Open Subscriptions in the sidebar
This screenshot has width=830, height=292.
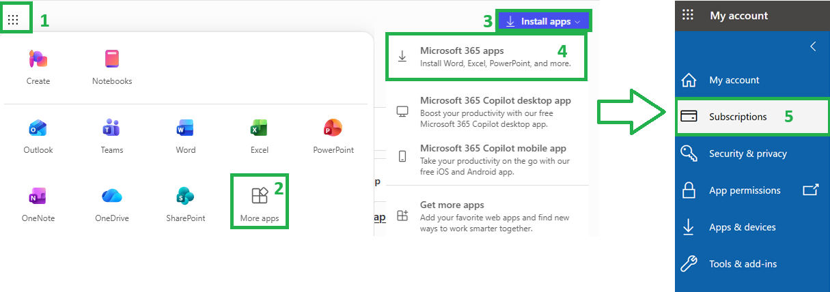[752, 117]
